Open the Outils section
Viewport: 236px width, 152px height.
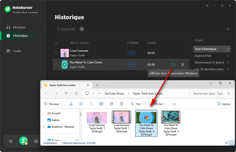(14, 51)
